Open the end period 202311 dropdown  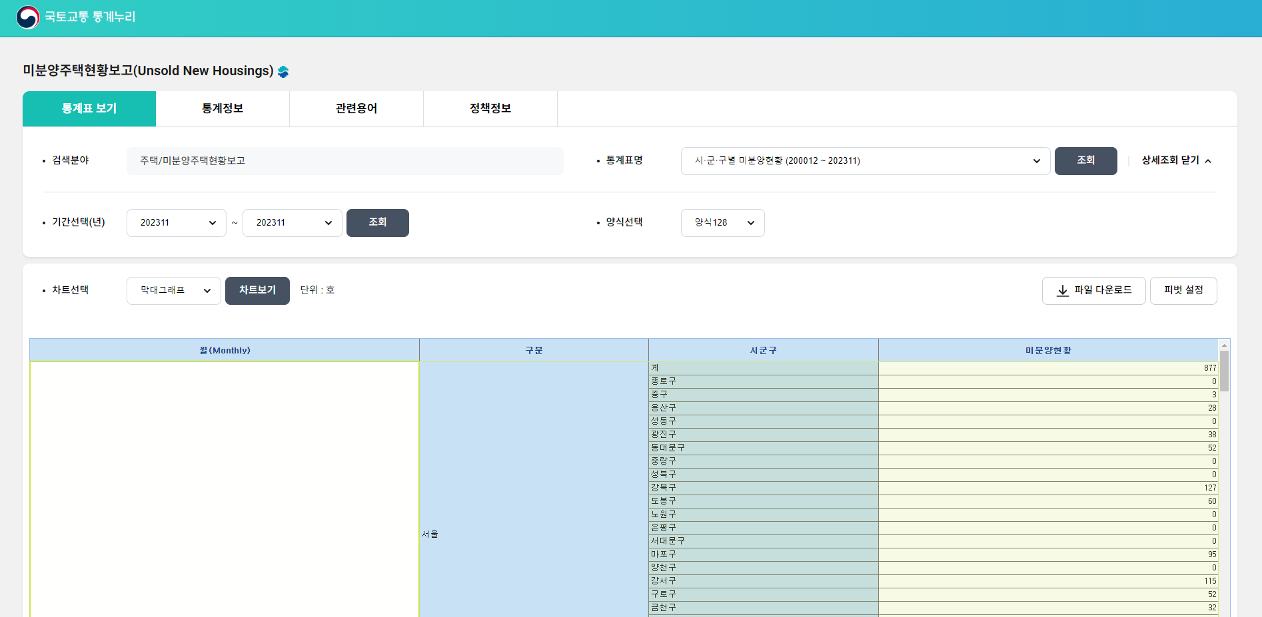(292, 222)
